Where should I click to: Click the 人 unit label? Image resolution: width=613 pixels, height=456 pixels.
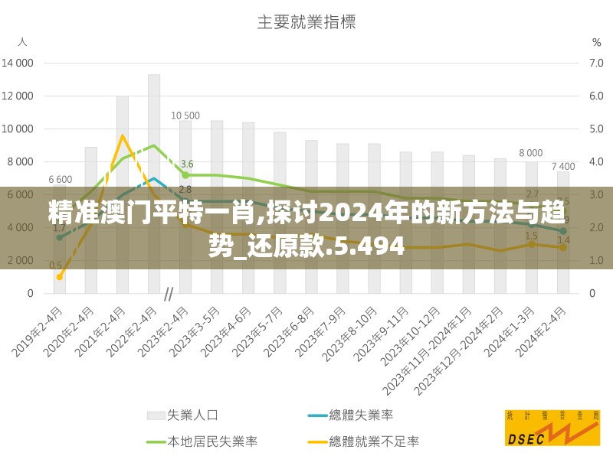pyautogui.click(x=22, y=41)
